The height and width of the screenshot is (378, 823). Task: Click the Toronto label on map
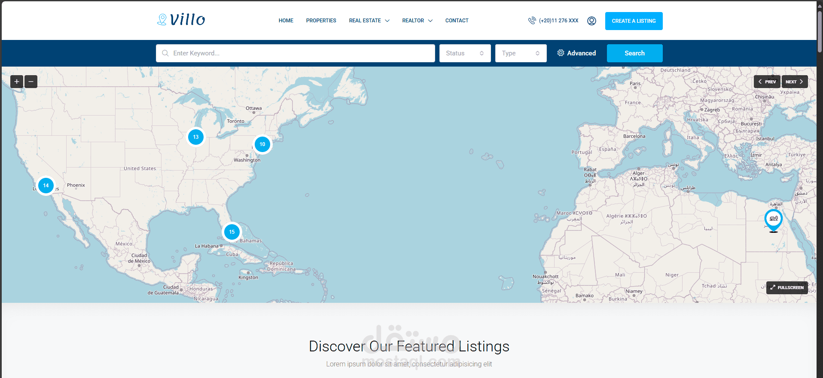tap(235, 121)
